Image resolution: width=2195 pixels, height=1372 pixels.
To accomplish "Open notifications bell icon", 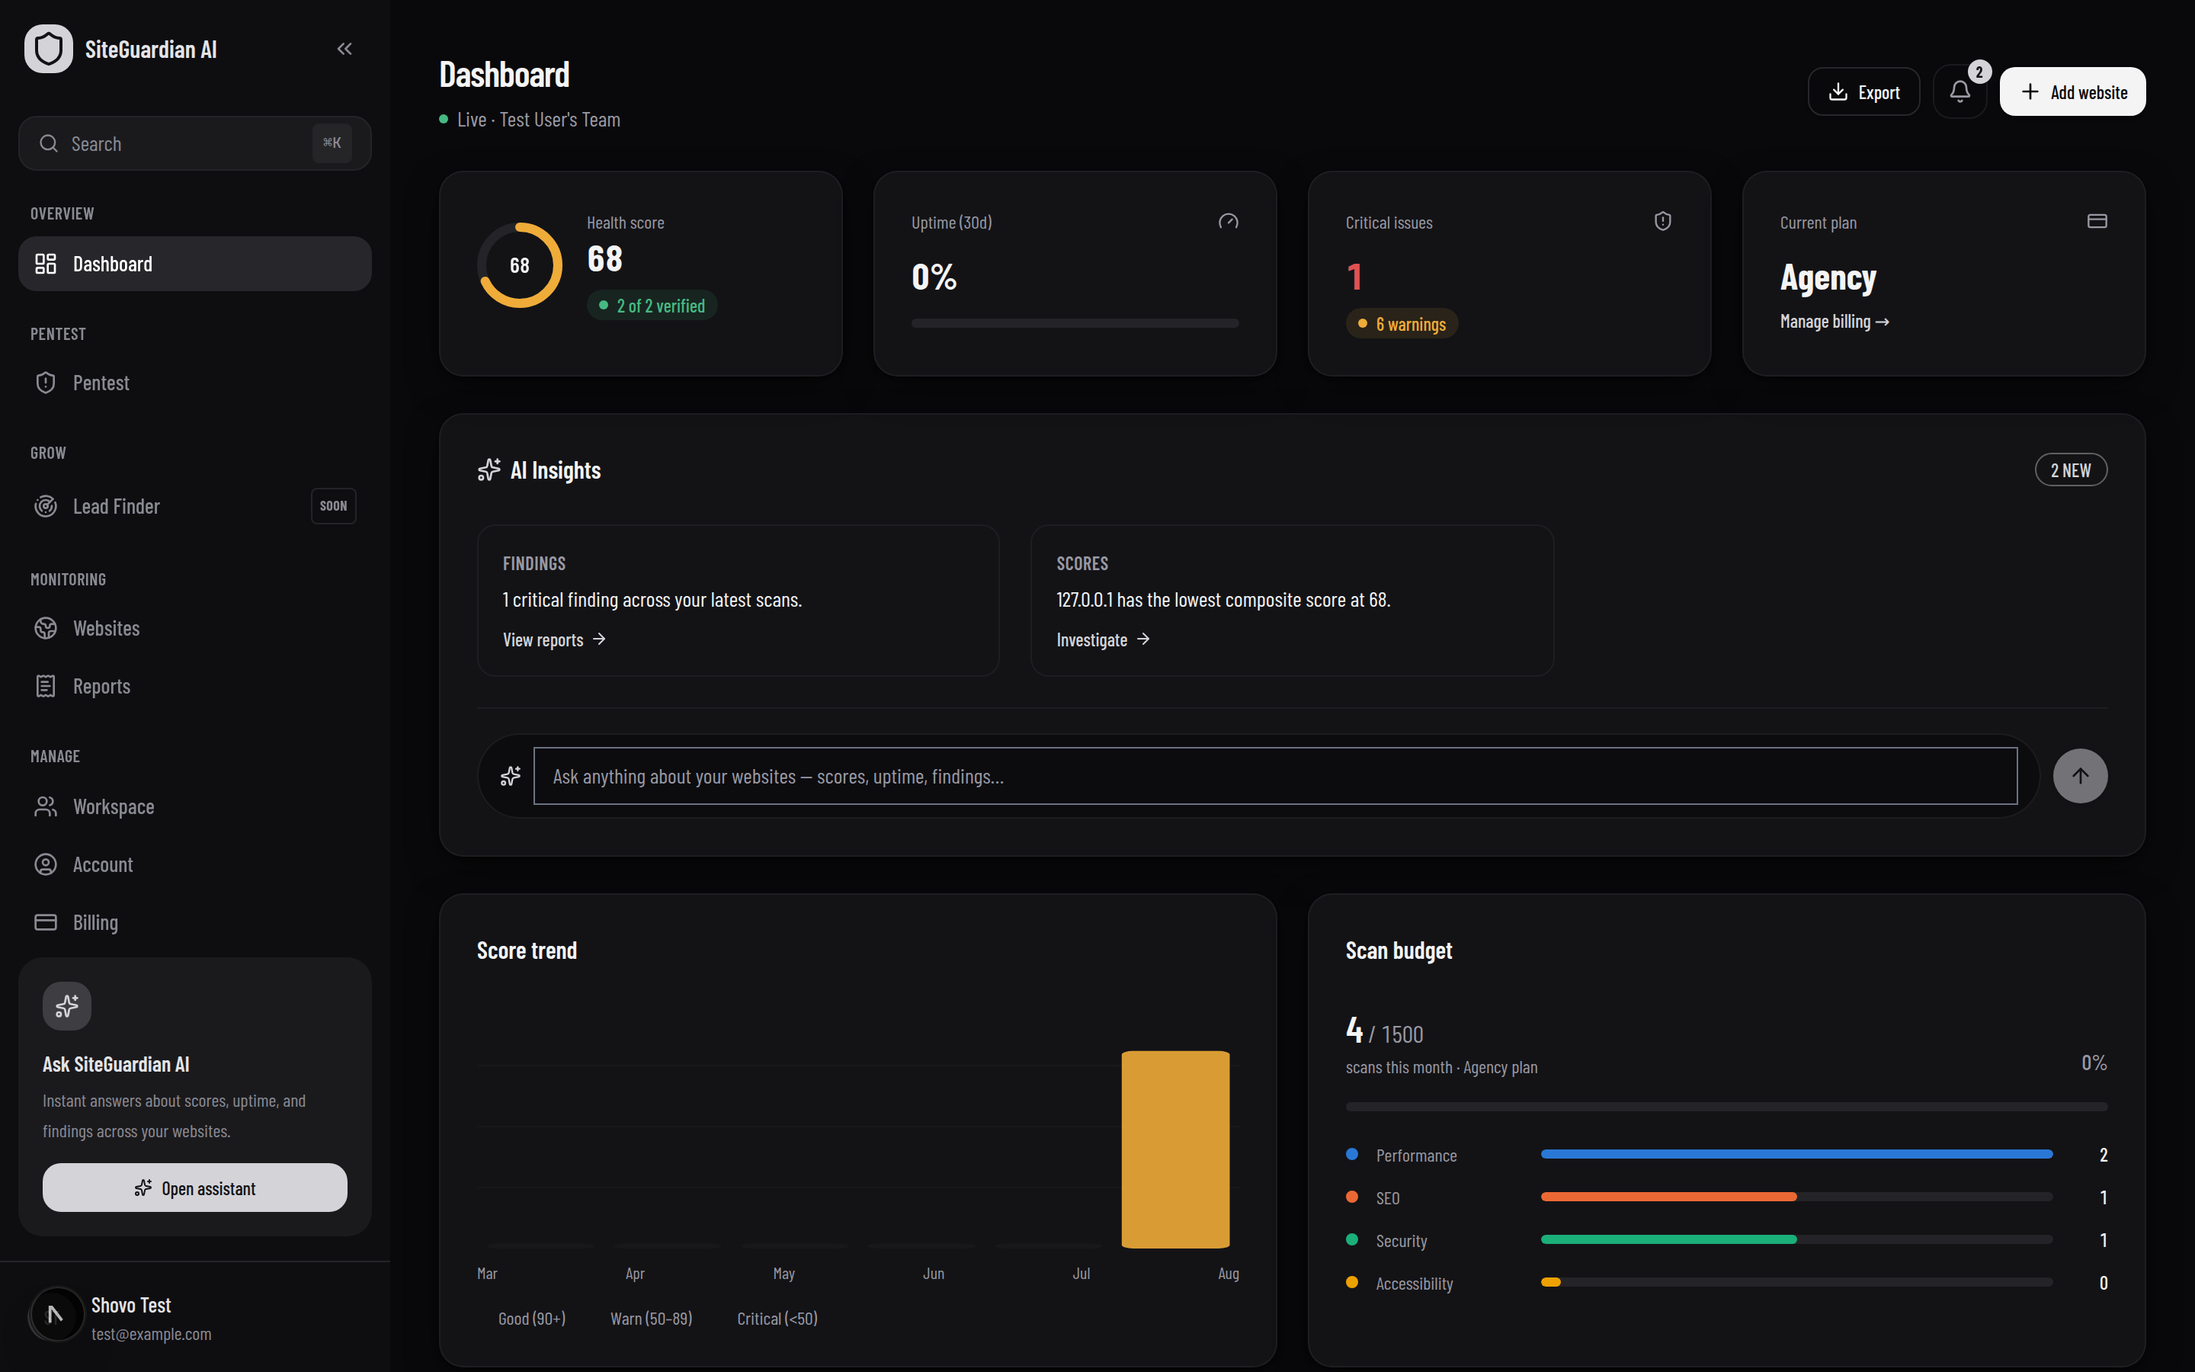I will pyautogui.click(x=1959, y=91).
